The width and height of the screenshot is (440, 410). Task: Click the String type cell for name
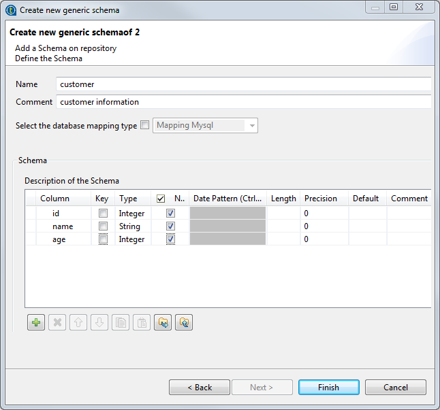[x=129, y=226]
